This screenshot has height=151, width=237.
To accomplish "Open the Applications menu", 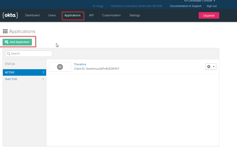I will [x=72, y=15].
